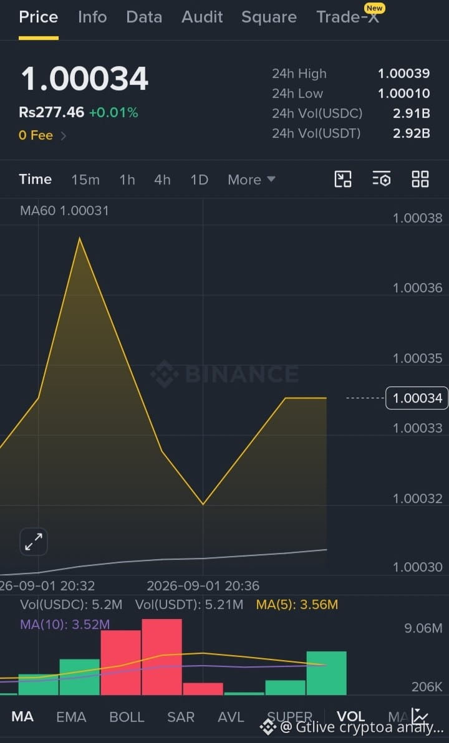449x743 pixels.
Task: Expand the More timeframes dropdown
Action: [x=251, y=180]
